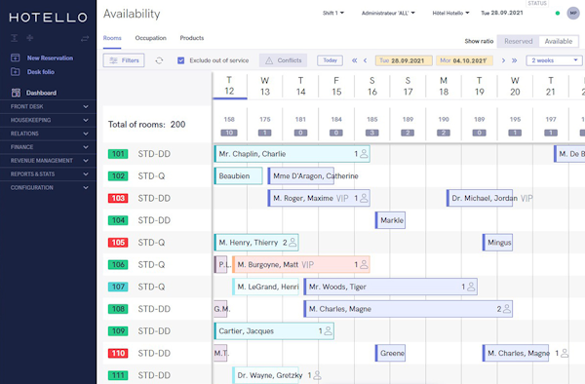Click the guest icon beside Dr. Wayne, Gretzky
Viewport: 585px width, 384px height.
pyautogui.click(x=317, y=375)
